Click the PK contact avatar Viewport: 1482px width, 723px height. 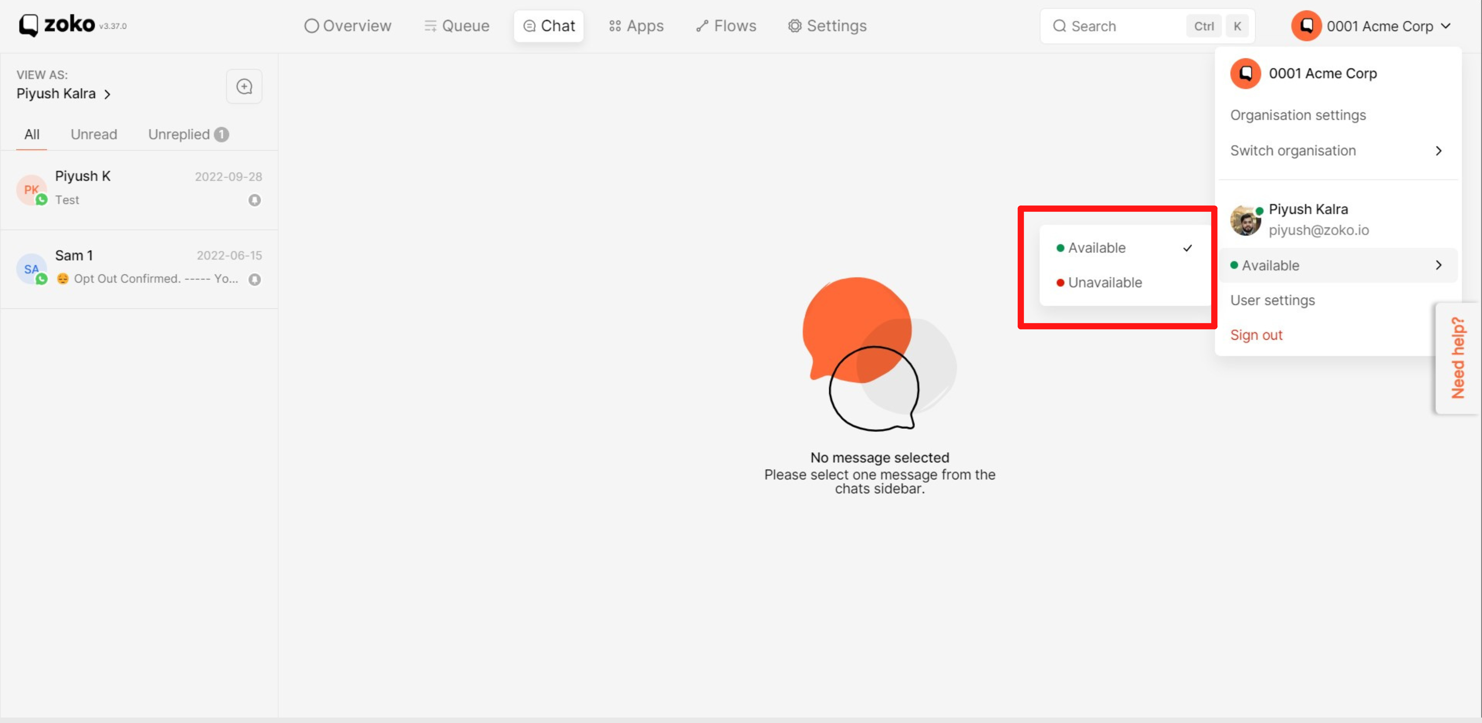32,190
